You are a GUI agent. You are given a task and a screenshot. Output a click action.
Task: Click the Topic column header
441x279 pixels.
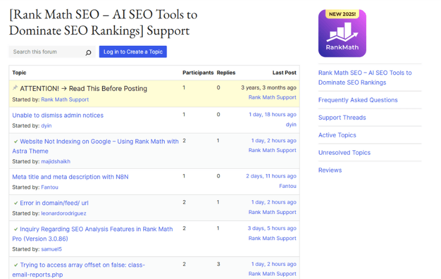[19, 73]
